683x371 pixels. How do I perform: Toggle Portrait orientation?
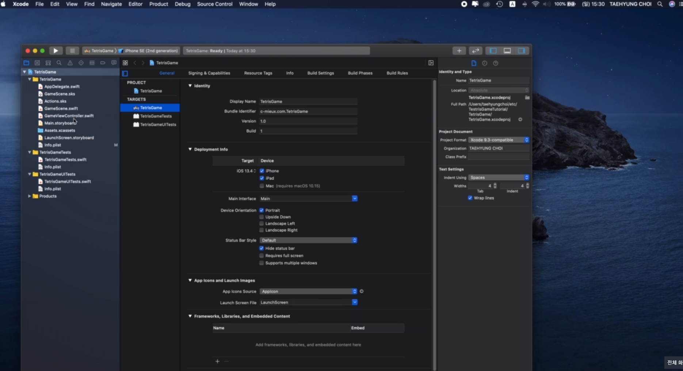[x=262, y=210]
